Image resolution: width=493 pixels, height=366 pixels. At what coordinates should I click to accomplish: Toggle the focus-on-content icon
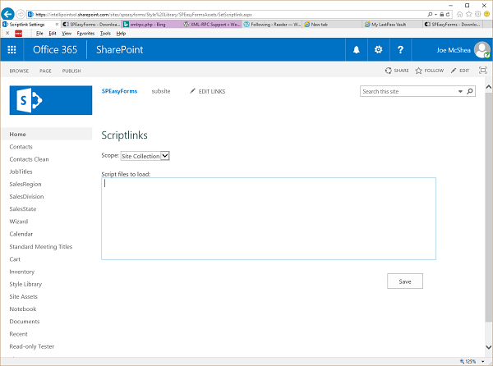pos(482,71)
